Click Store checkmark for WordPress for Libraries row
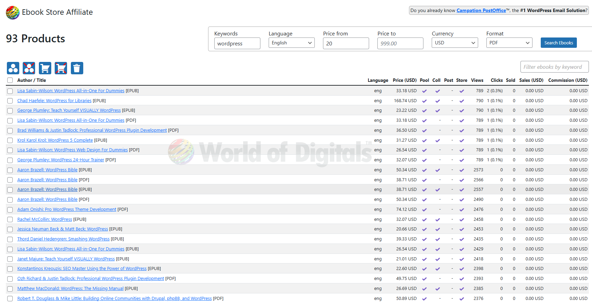The height and width of the screenshot is (302, 592). [x=462, y=101]
